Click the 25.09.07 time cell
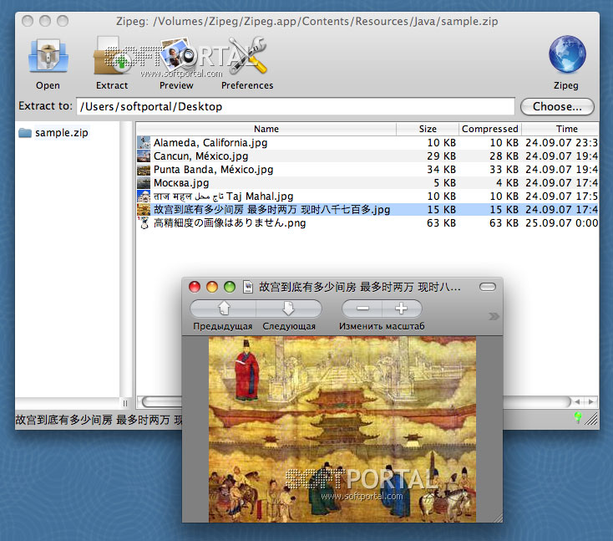The width and height of the screenshot is (613, 541). pyautogui.click(x=561, y=222)
